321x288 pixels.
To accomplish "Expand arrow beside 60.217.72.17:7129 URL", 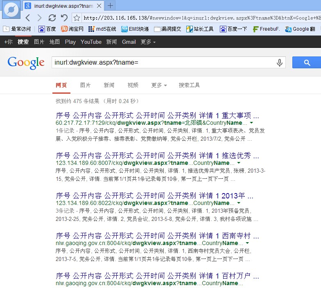I will [x=251, y=123].
